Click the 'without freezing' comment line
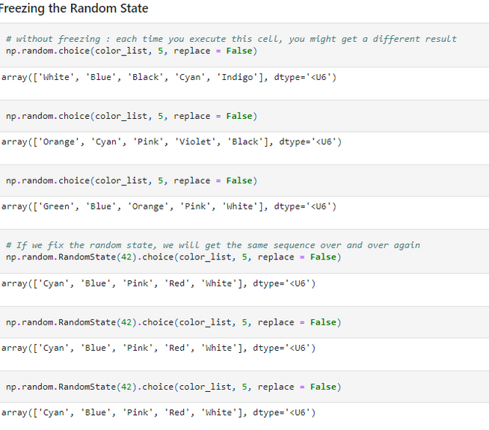This screenshot has height=430, width=489. coord(231,39)
